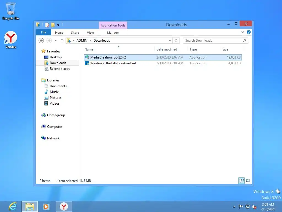The height and width of the screenshot is (212, 282).
Task: Sort by Date modified column header
Action: coord(167,49)
